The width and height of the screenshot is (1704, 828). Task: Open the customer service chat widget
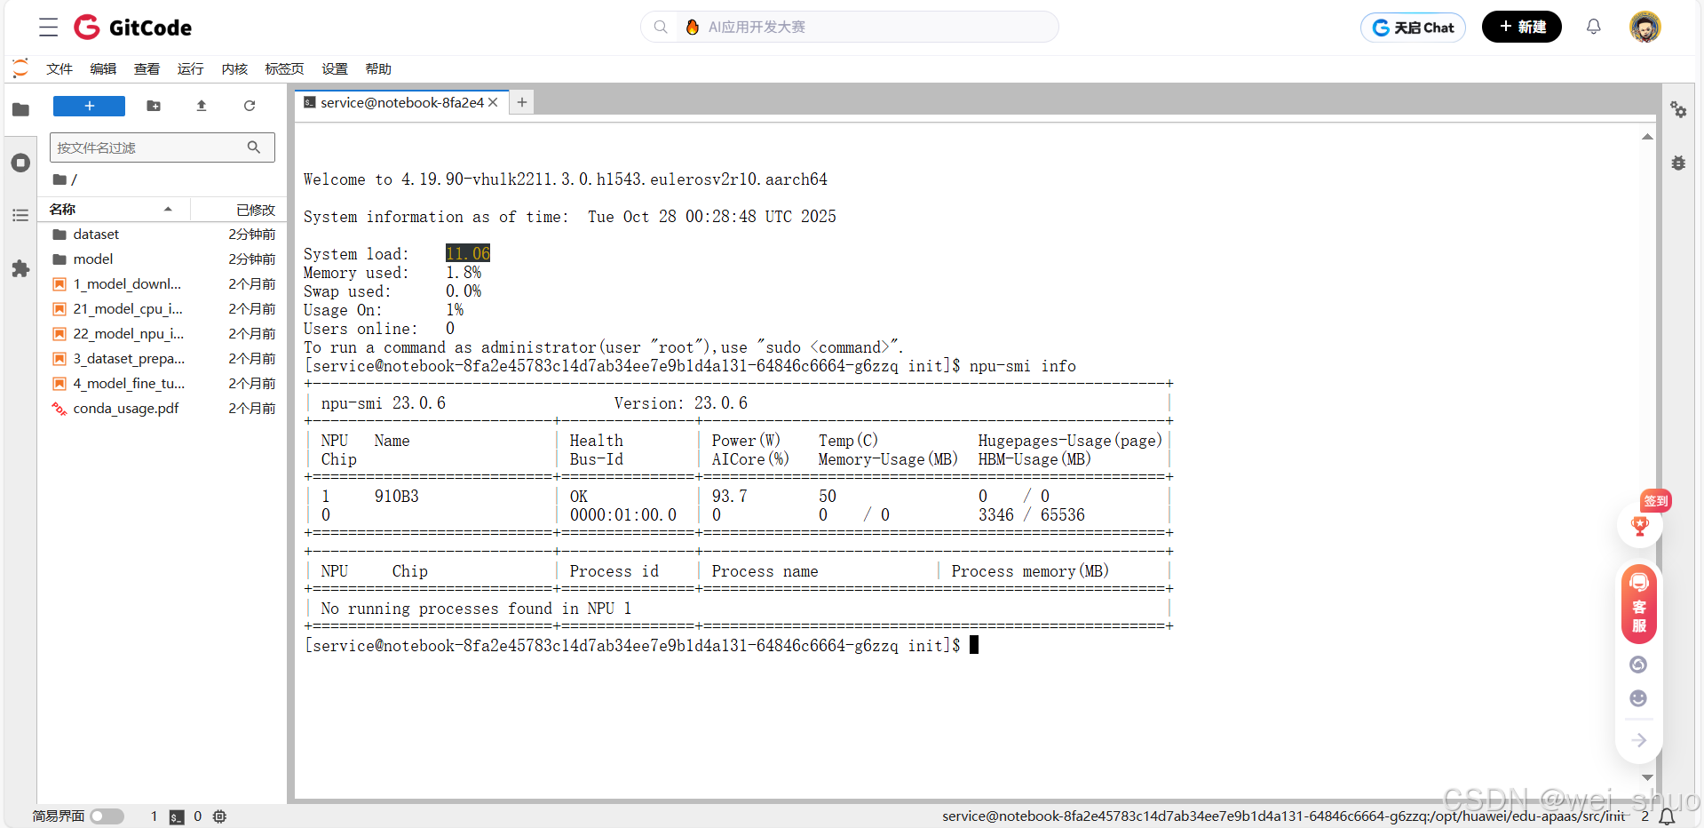pyautogui.click(x=1639, y=605)
